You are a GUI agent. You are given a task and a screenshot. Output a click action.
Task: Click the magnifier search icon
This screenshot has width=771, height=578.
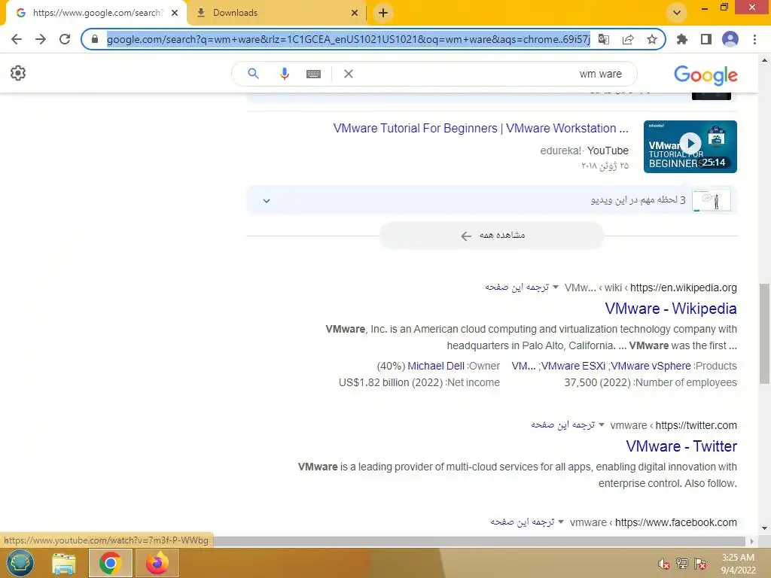point(253,74)
